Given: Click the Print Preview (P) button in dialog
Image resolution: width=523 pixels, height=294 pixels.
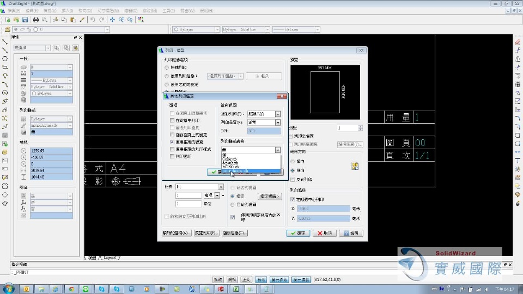Looking at the screenshot, I should (206, 233).
